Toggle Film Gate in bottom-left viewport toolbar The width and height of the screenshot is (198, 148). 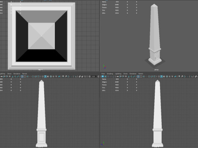coord(25,76)
